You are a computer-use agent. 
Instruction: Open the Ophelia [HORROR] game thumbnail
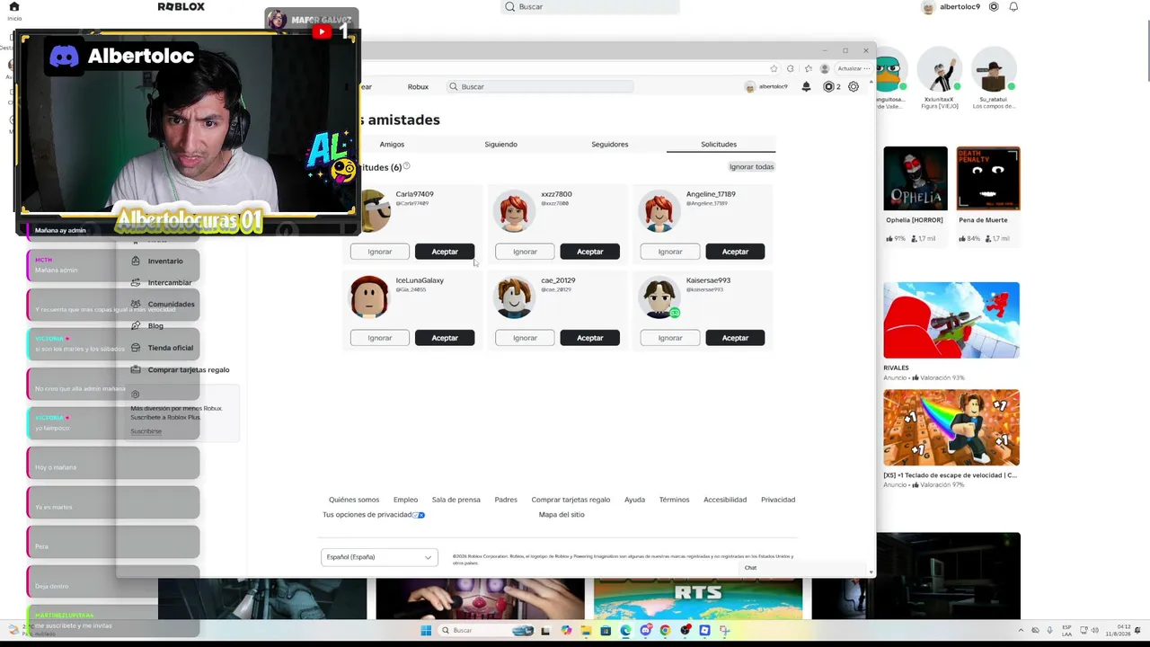(x=916, y=178)
